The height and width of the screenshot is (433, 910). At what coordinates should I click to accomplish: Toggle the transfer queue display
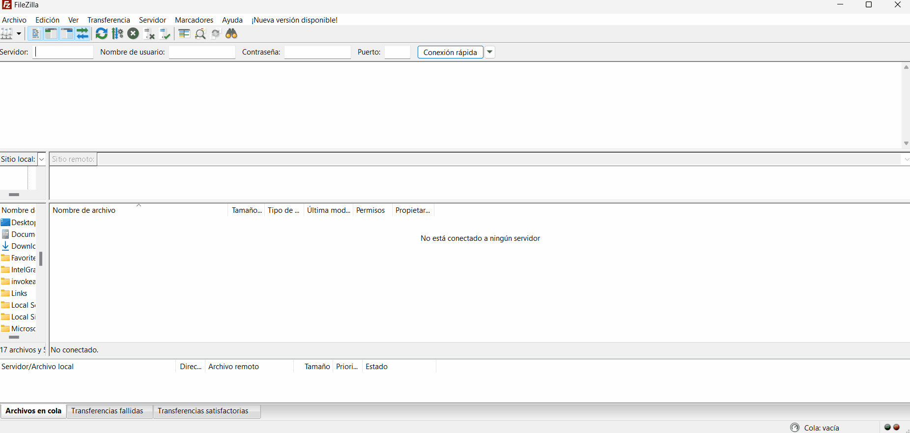pyautogui.click(x=83, y=34)
